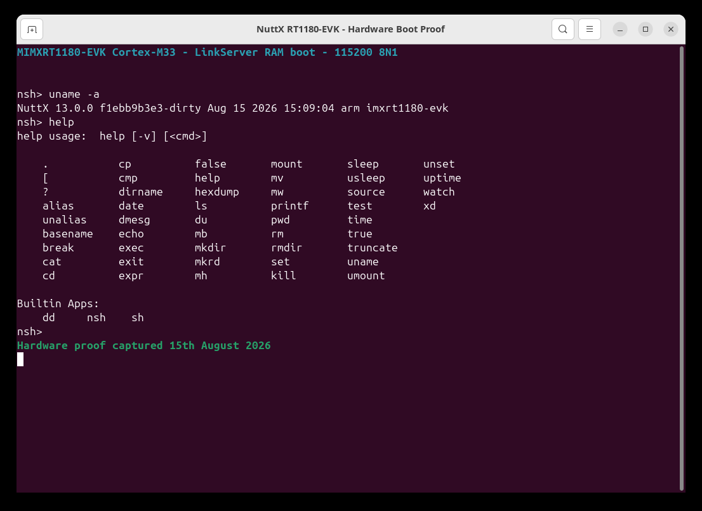Click the 'dmesg' command name
The height and width of the screenshot is (511, 702).
tap(135, 220)
